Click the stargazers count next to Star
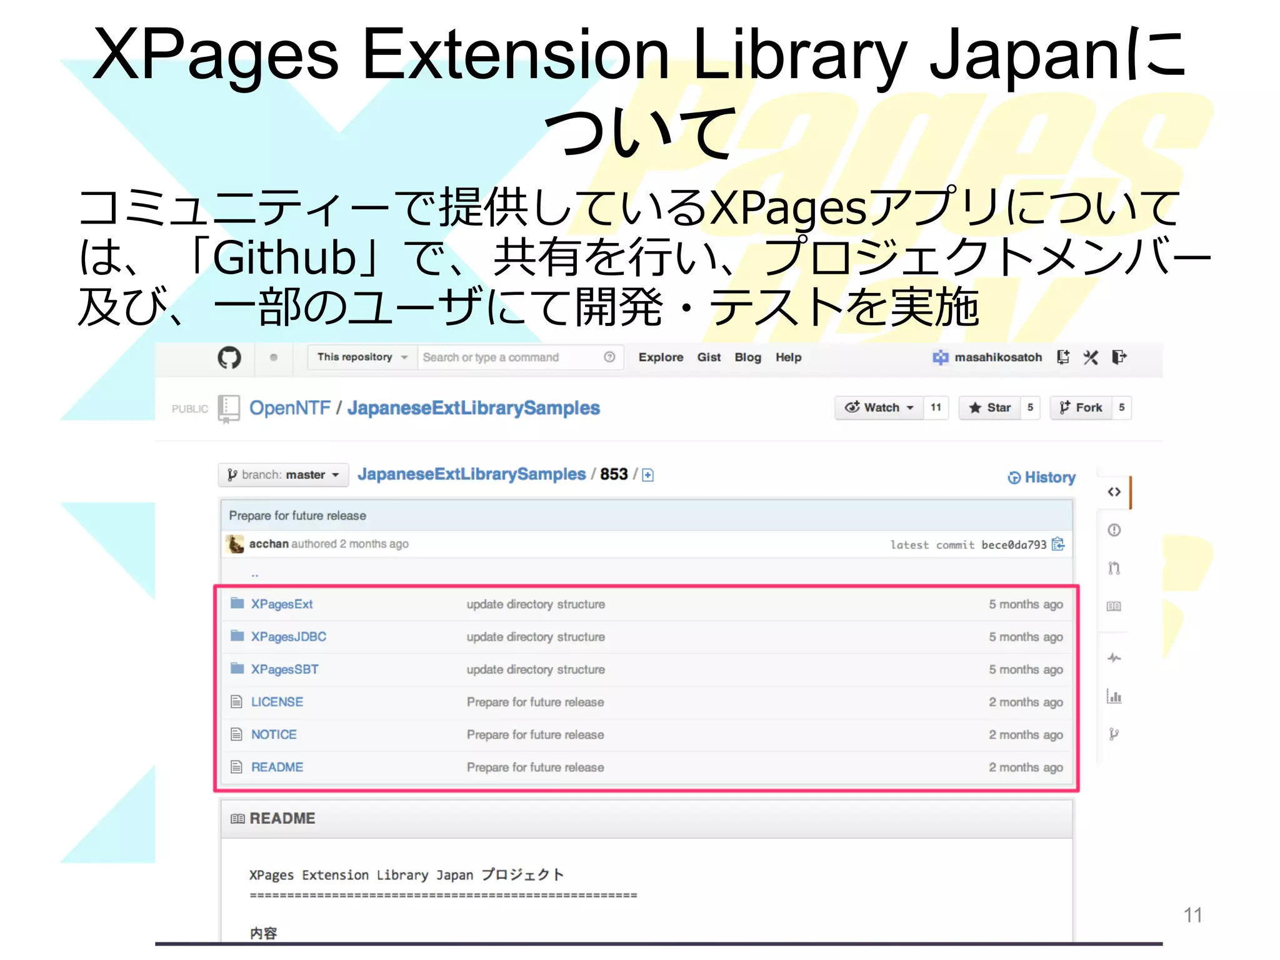Viewport: 1280px width, 960px height. tap(1030, 408)
